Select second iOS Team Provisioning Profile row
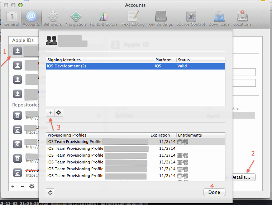272x205 pixels. point(136,148)
